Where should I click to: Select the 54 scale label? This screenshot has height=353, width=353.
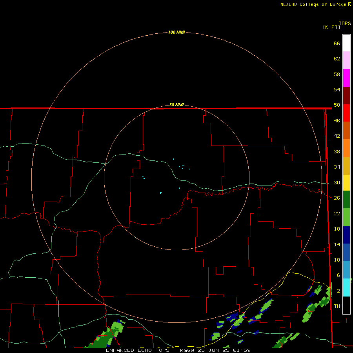click(x=337, y=89)
